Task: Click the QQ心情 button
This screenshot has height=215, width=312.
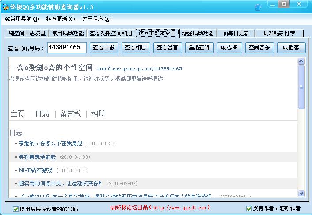Action: coord(229,48)
